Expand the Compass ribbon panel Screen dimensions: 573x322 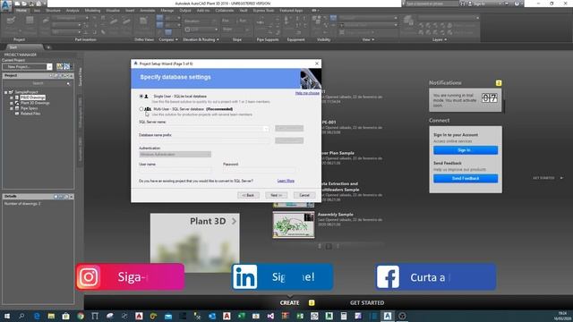[168, 39]
